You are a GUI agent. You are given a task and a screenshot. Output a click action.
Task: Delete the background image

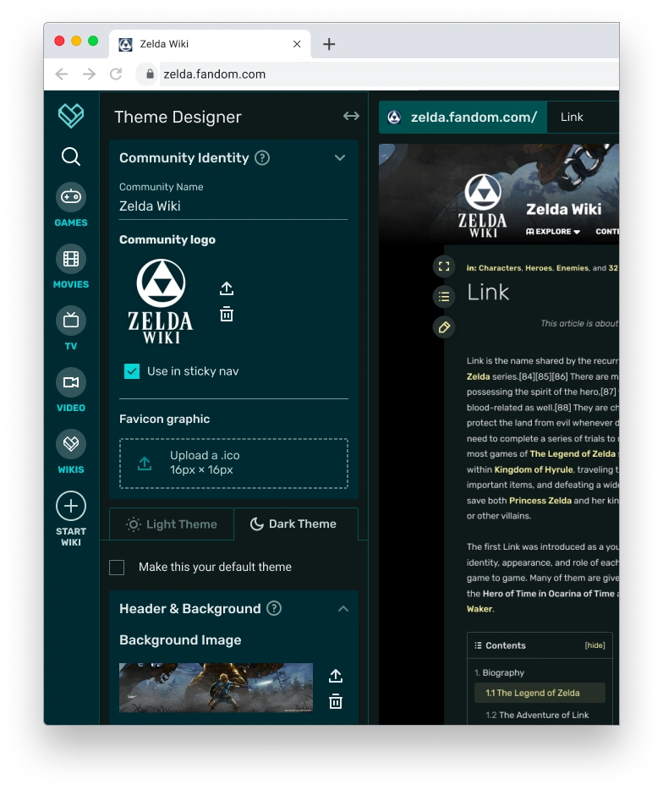coord(336,701)
